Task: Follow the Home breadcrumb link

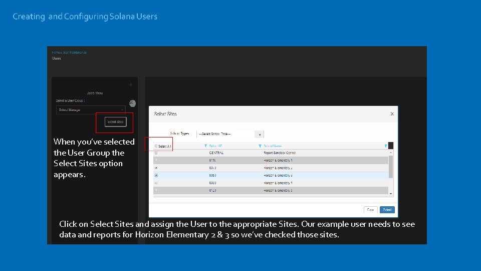Action: tap(56, 53)
